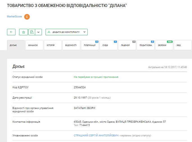The width and height of the screenshot is (192, 142).
Task: Open the Суди tab
Action: [x=108, y=45]
